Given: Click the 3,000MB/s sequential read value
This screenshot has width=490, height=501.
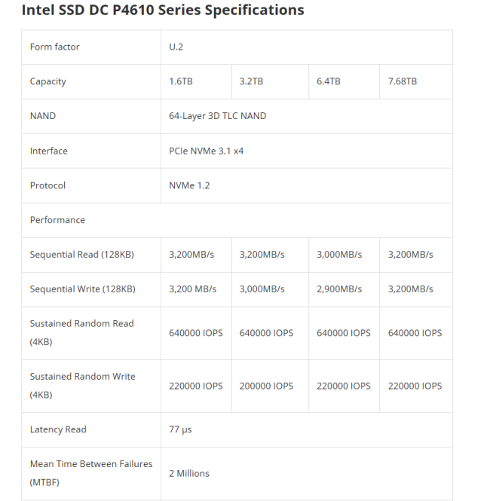Looking at the screenshot, I should click(339, 255).
